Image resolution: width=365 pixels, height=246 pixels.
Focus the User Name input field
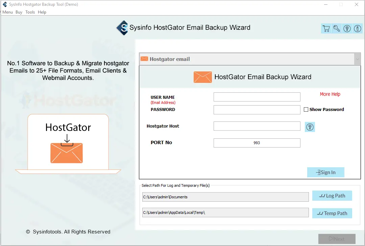tap(257, 97)
